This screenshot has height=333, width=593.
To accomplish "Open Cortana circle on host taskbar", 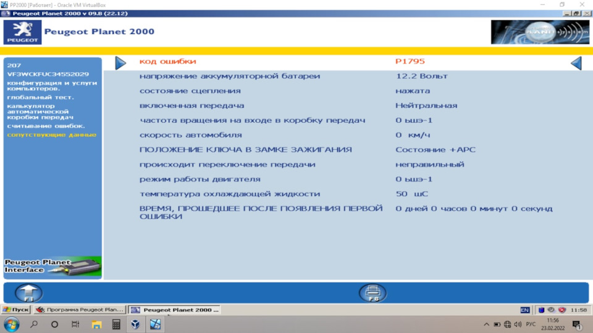I will pyautogui.click(x=54, y=324).
